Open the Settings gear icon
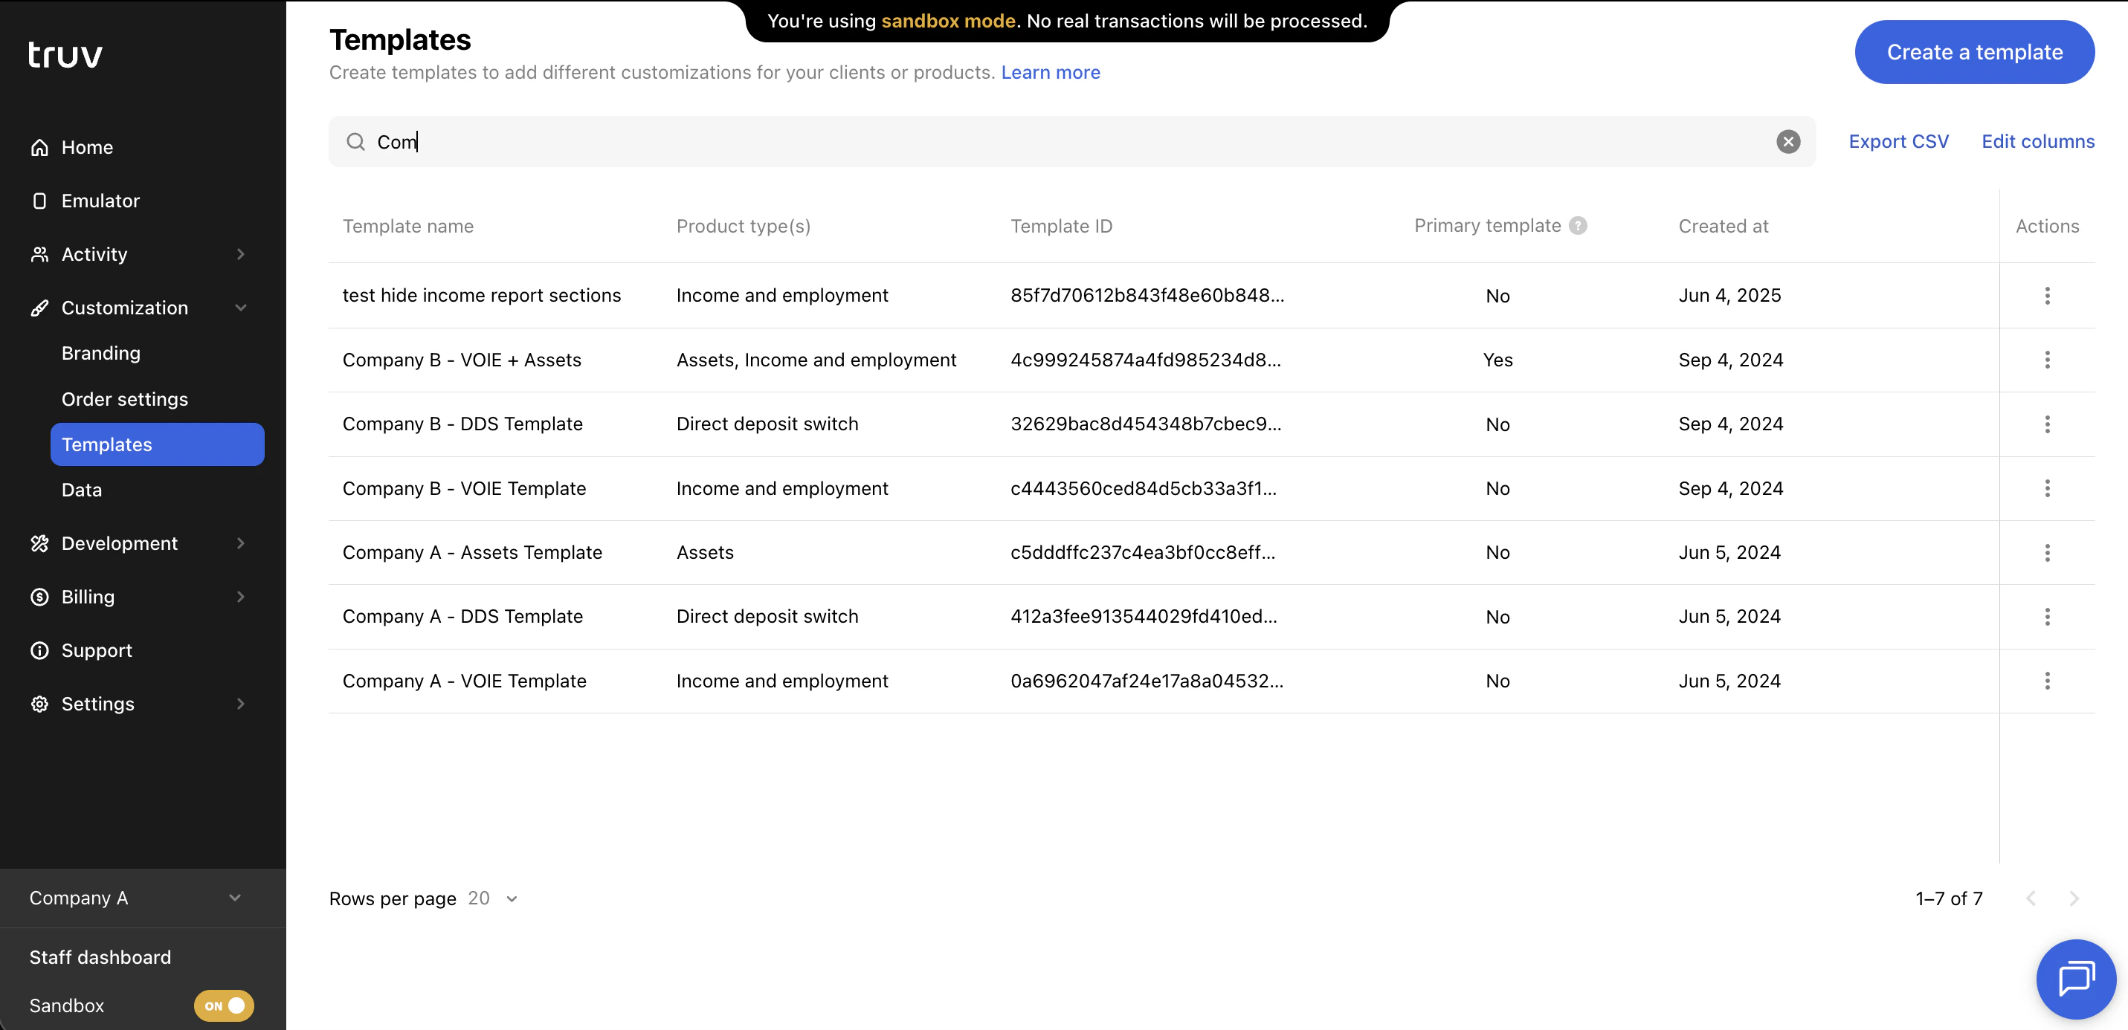The width and height of the screenshot is (2128, 1030). (x=39, y=704)
